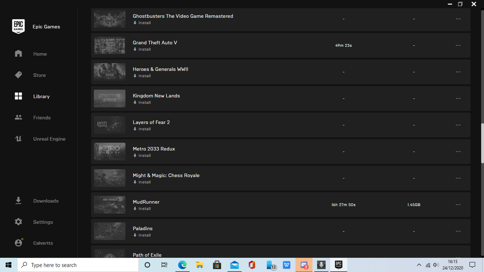Open the Store using the tag icon
The width and height of the screenshot is (484, 272).
[18, 75]
